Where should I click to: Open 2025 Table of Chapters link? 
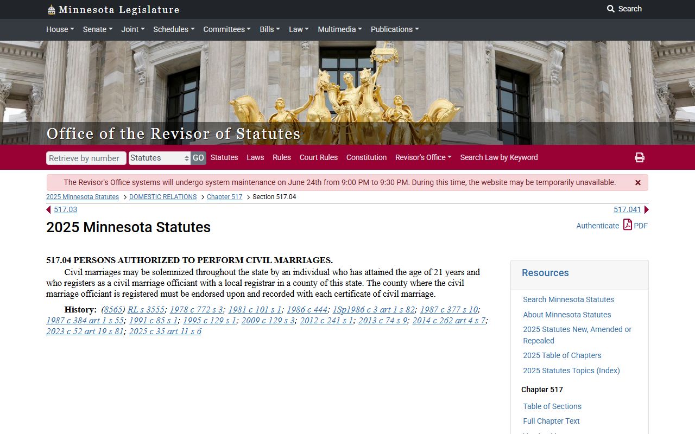click(562, 355)
